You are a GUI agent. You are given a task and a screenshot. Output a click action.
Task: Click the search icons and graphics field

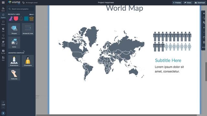21,9
